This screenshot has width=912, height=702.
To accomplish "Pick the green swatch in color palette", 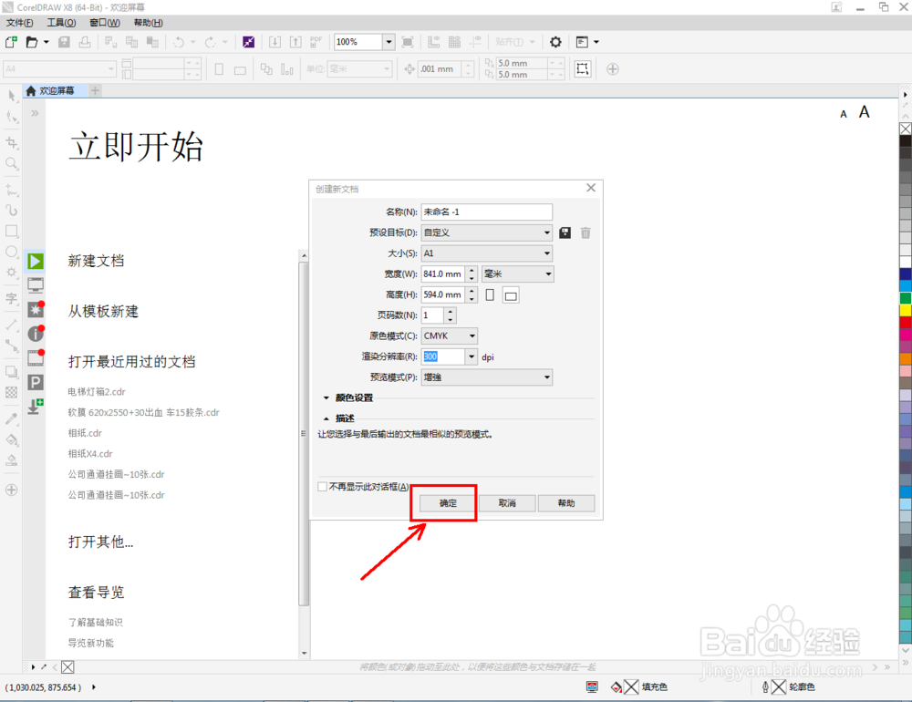I will pyautogui.click(x=906, y=298).
